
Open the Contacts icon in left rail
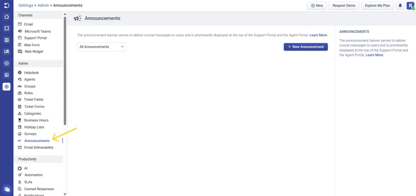6,40
